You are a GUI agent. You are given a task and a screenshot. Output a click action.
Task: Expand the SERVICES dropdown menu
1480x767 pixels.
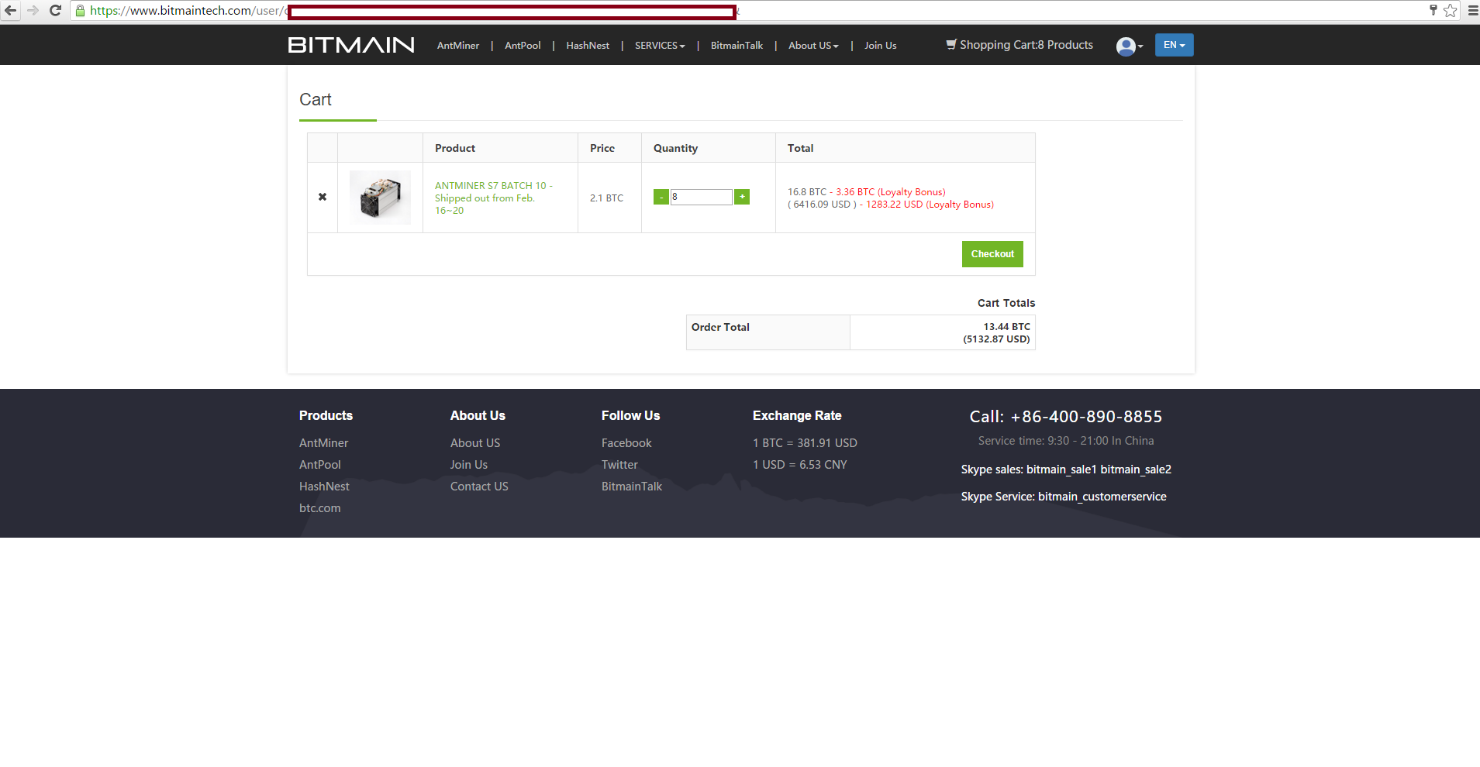click(x=660, y=46)
